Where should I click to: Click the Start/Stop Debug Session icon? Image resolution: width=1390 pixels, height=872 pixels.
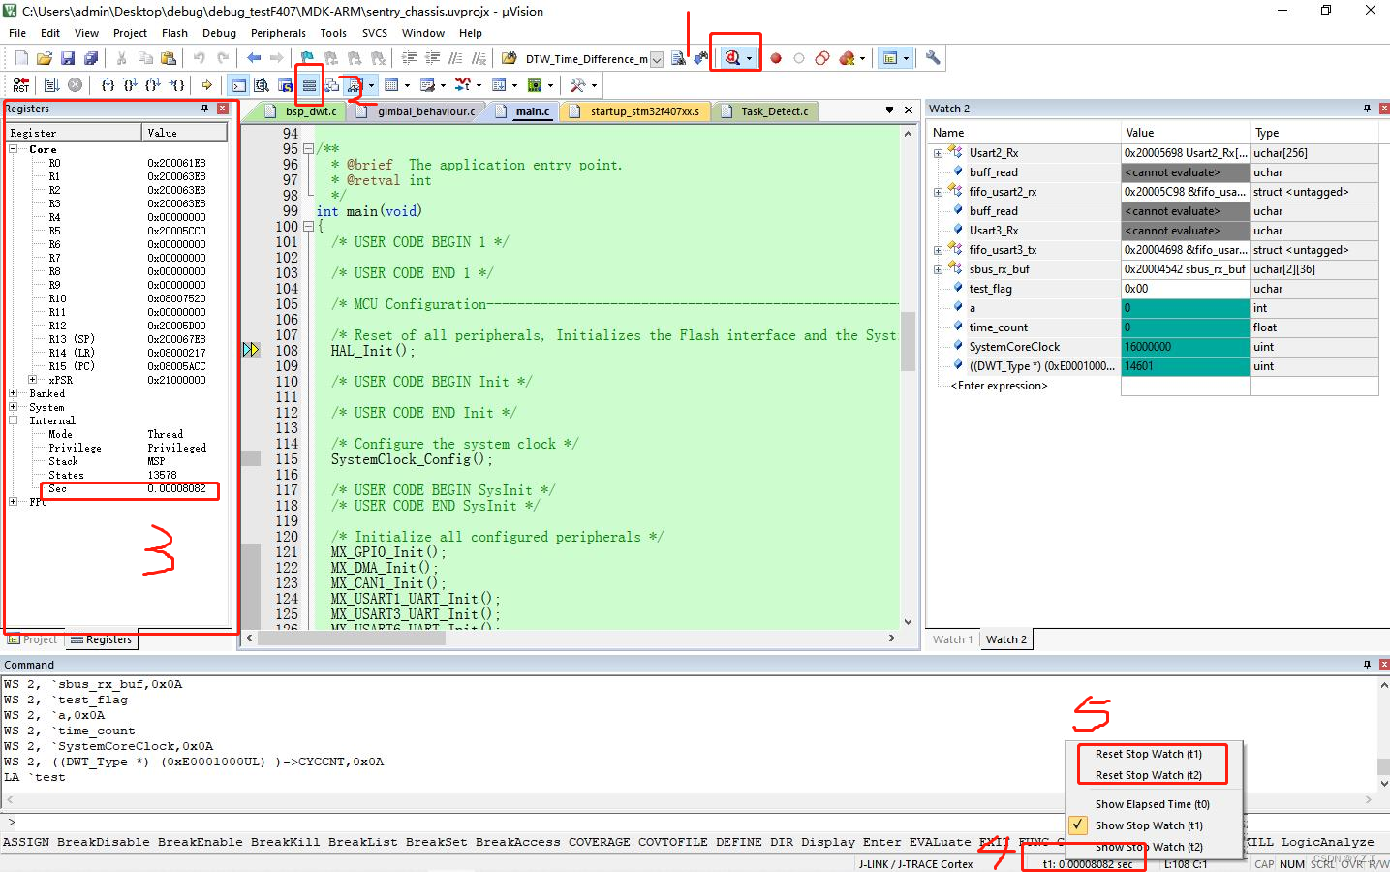coord(733,58)
